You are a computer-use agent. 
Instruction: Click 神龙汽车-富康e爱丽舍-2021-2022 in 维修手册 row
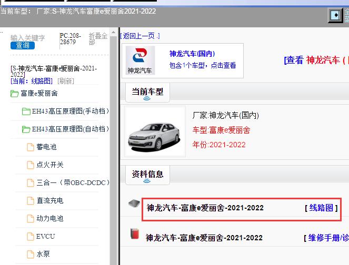point(204,238)
